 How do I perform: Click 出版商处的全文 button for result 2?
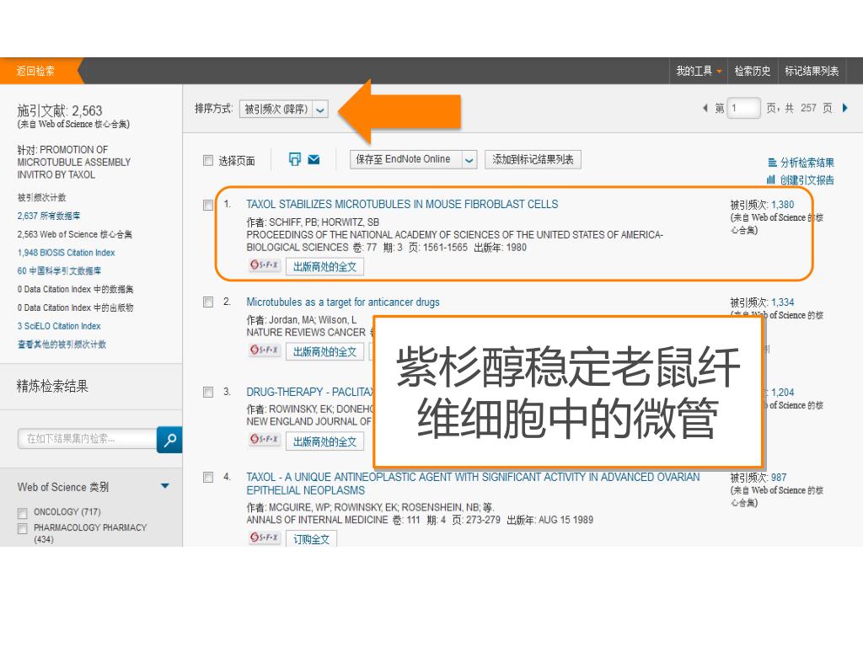tap(324, 351)
